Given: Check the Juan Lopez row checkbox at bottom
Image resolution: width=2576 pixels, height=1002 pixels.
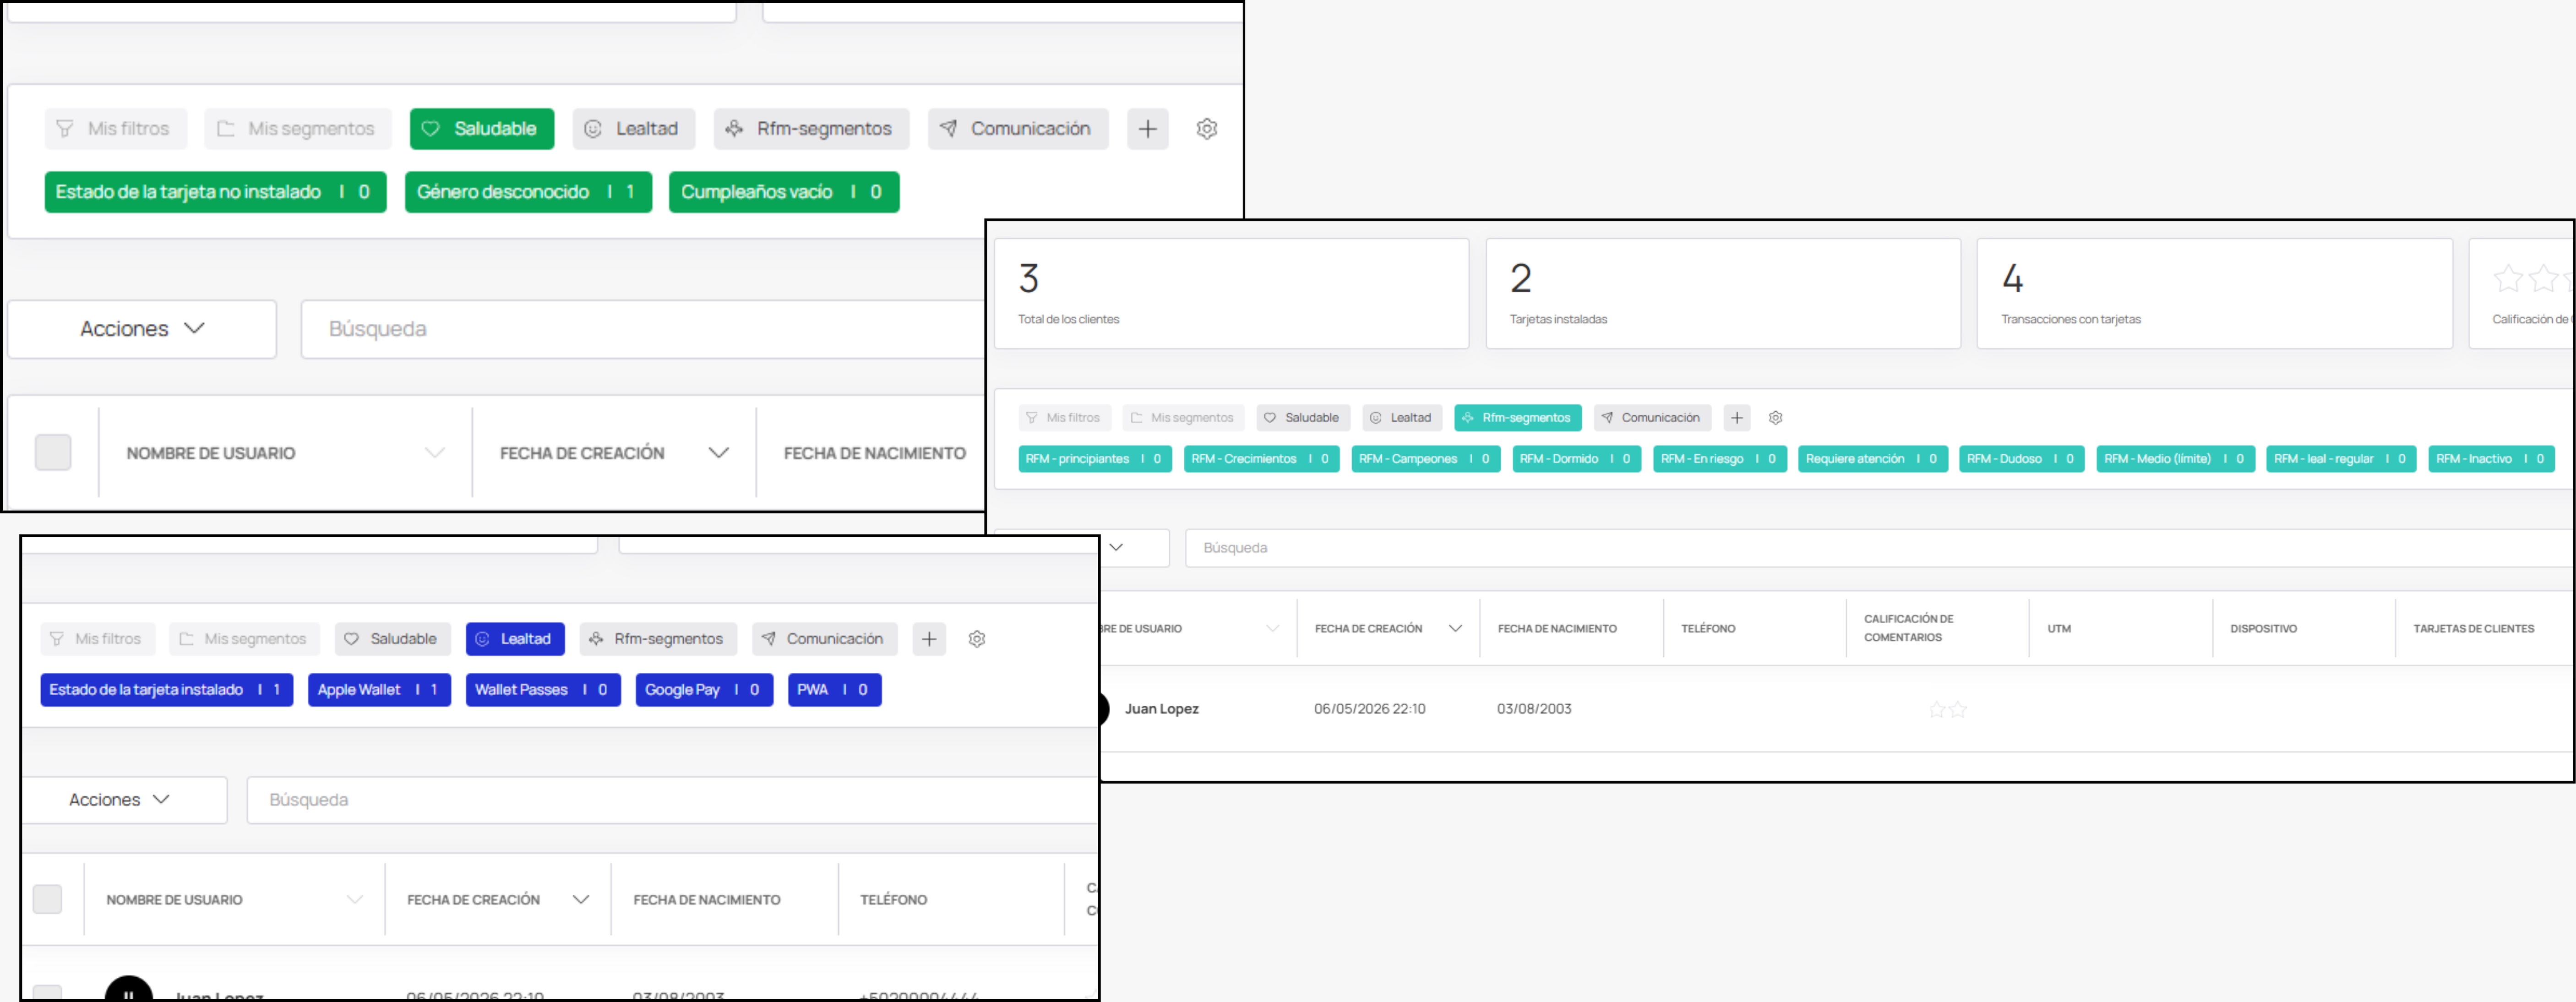Looking at the screenshot, I should tap(47, 993).
